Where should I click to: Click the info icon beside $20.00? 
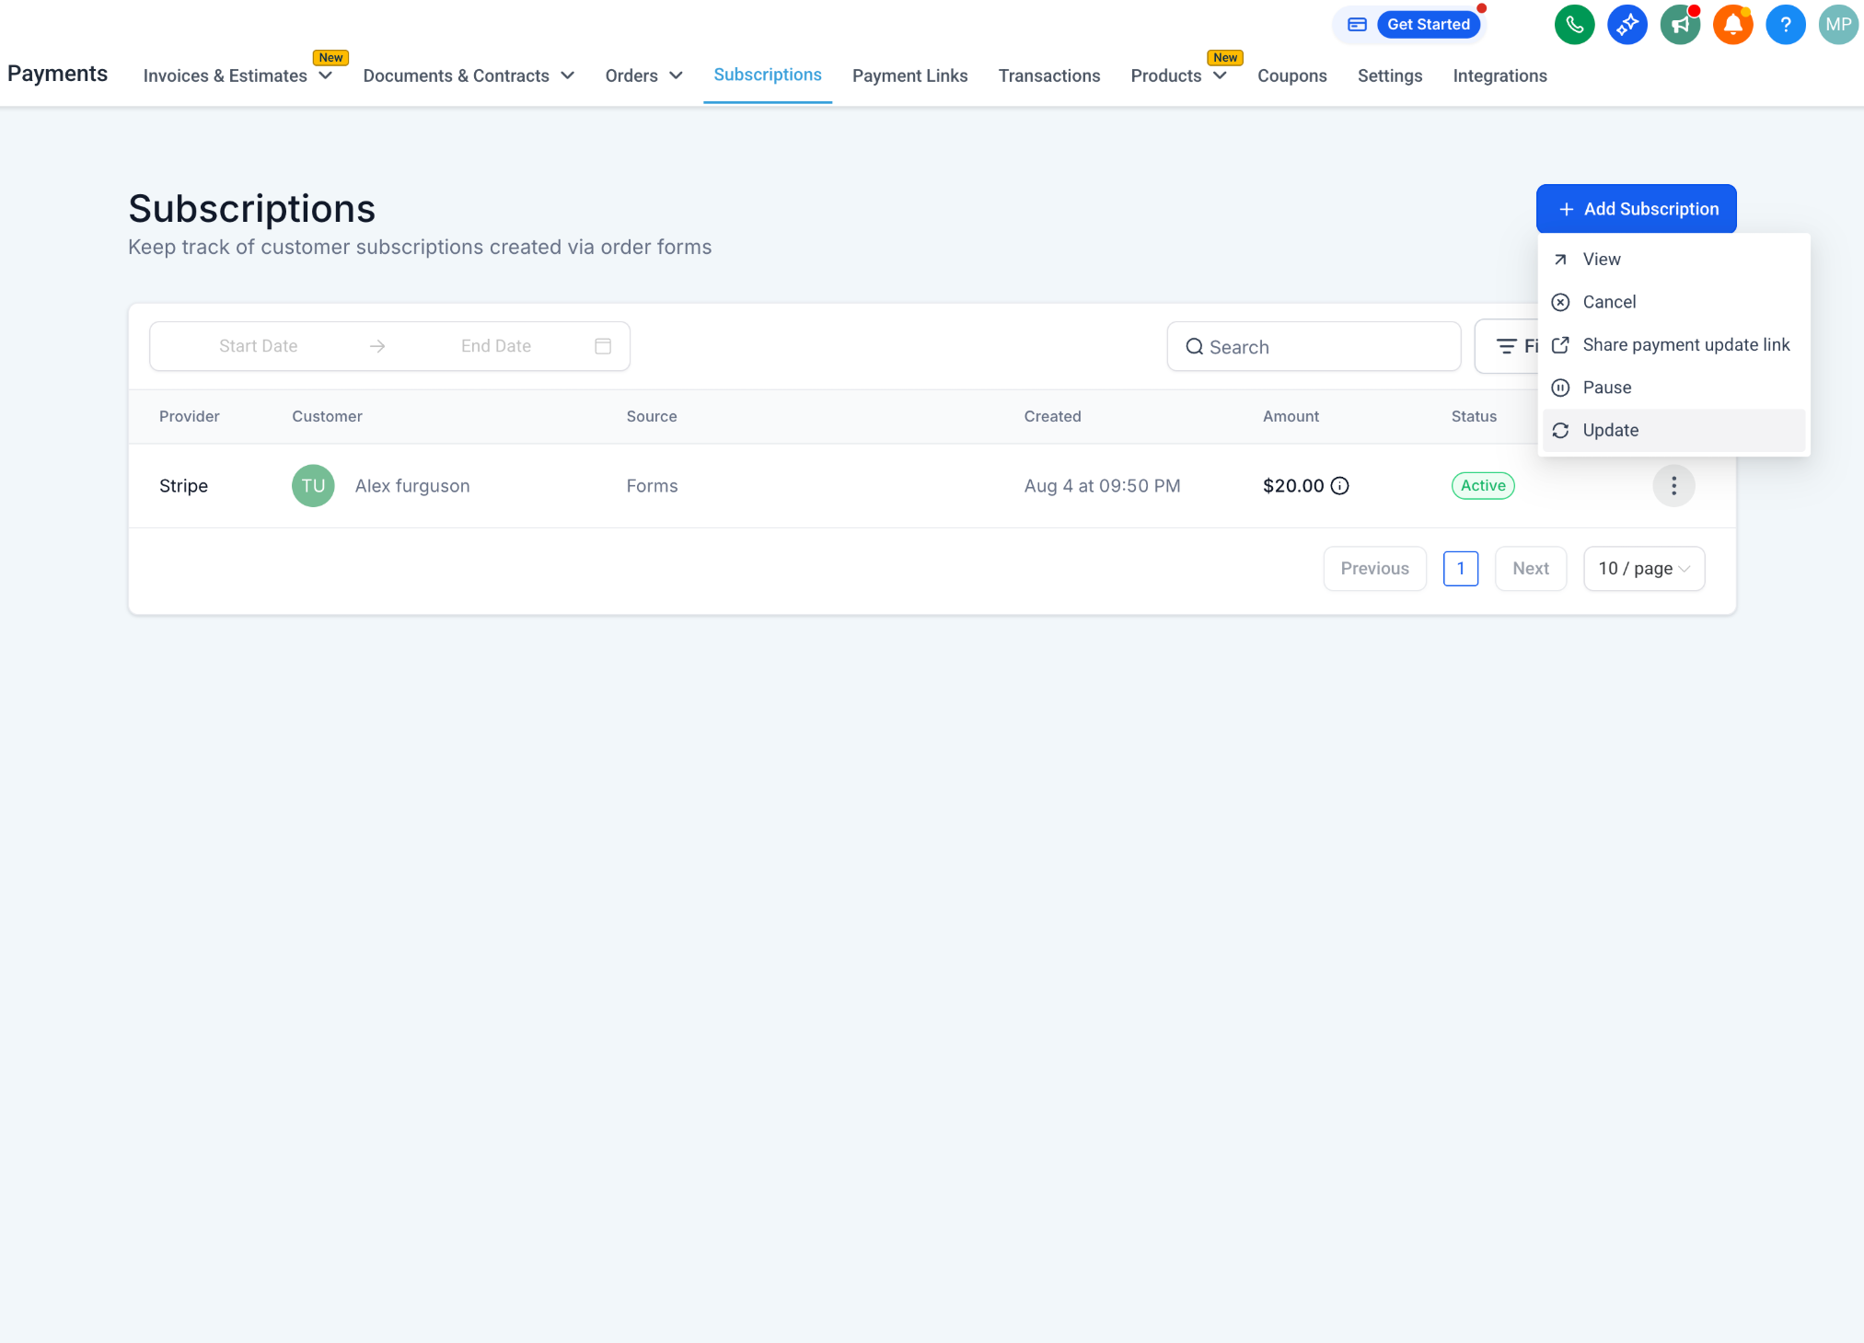click(x=1340, y=486)
